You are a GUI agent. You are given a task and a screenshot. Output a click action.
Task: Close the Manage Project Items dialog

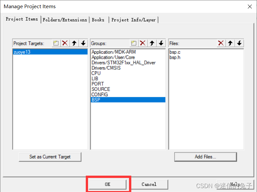(250, 7)
